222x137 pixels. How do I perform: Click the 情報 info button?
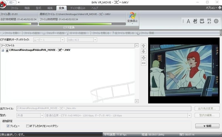[207, 126]
